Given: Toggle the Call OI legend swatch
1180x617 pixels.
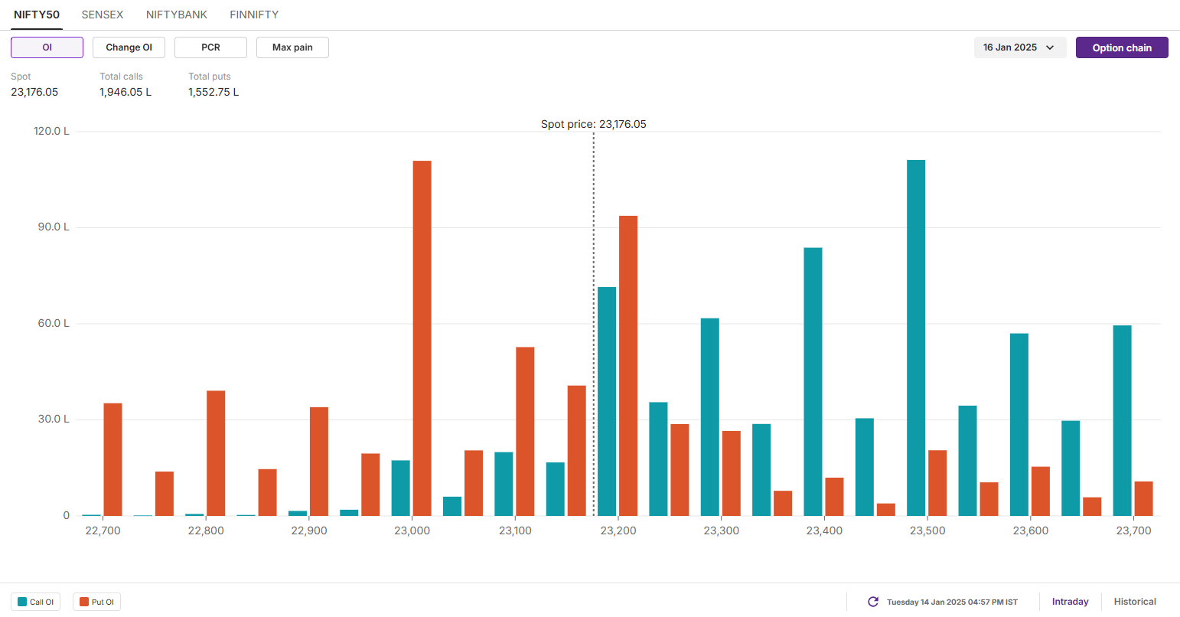Looking at the screenshot, I should (22, 602).
